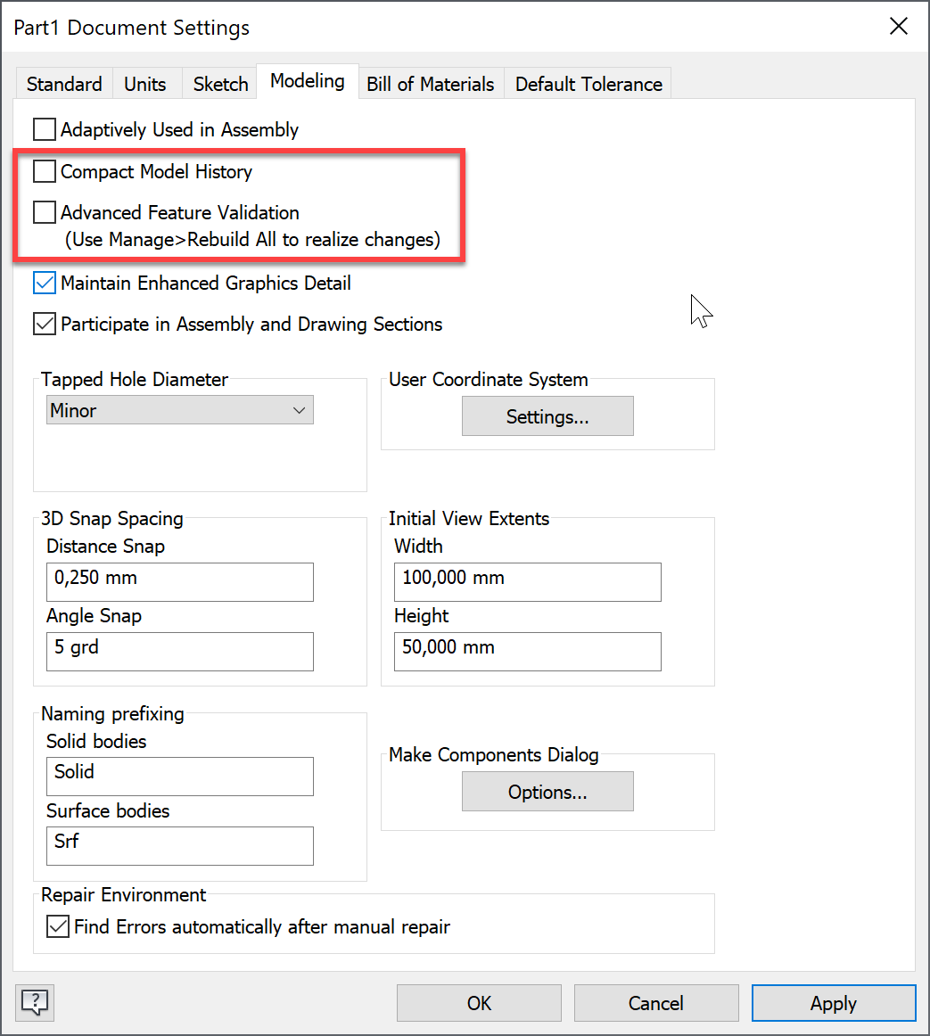
Task: Disable Maintain Enhanced Graphics Detail
Action: (x=44, y=283)
